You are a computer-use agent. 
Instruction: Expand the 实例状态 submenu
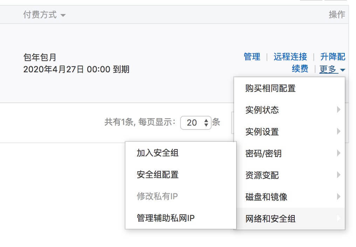click(x=289, y=110)
